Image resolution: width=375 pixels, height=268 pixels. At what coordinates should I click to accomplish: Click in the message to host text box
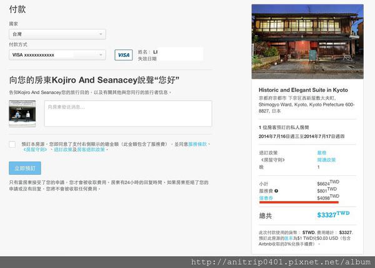(x=128, y=113)
